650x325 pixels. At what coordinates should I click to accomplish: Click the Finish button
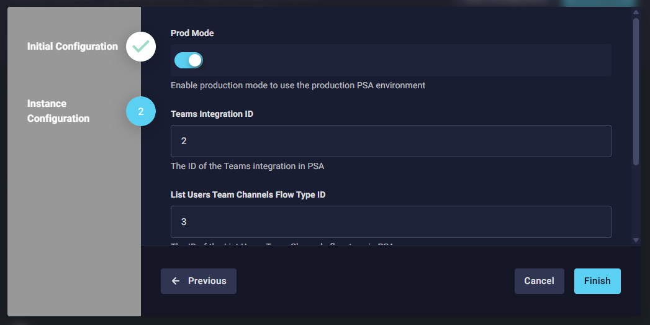pyautogui.click(x=597, y=281)
